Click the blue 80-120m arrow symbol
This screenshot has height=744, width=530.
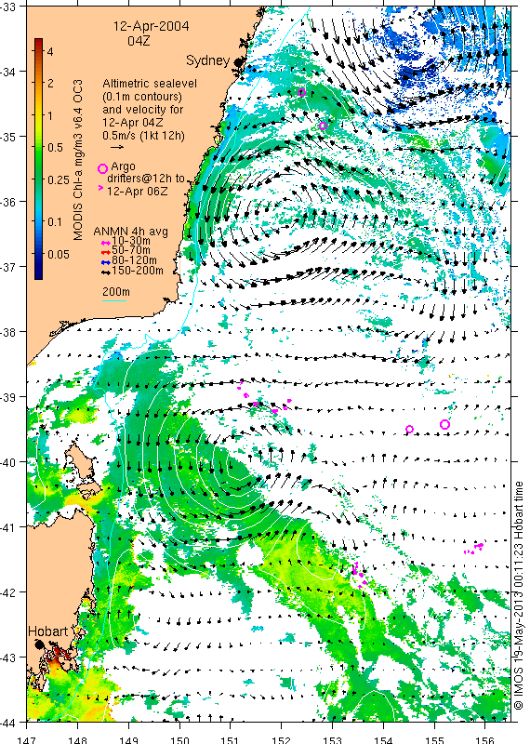pyautogui.click(x=106, y=262)
